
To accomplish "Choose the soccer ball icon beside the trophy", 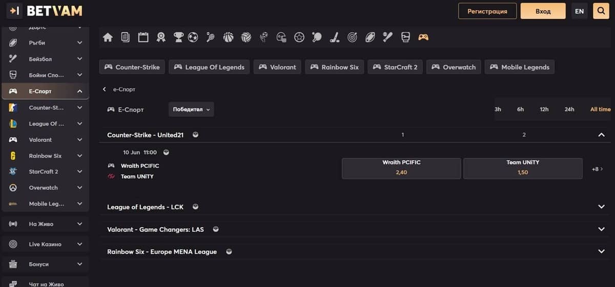I will [x=193, y=37].
